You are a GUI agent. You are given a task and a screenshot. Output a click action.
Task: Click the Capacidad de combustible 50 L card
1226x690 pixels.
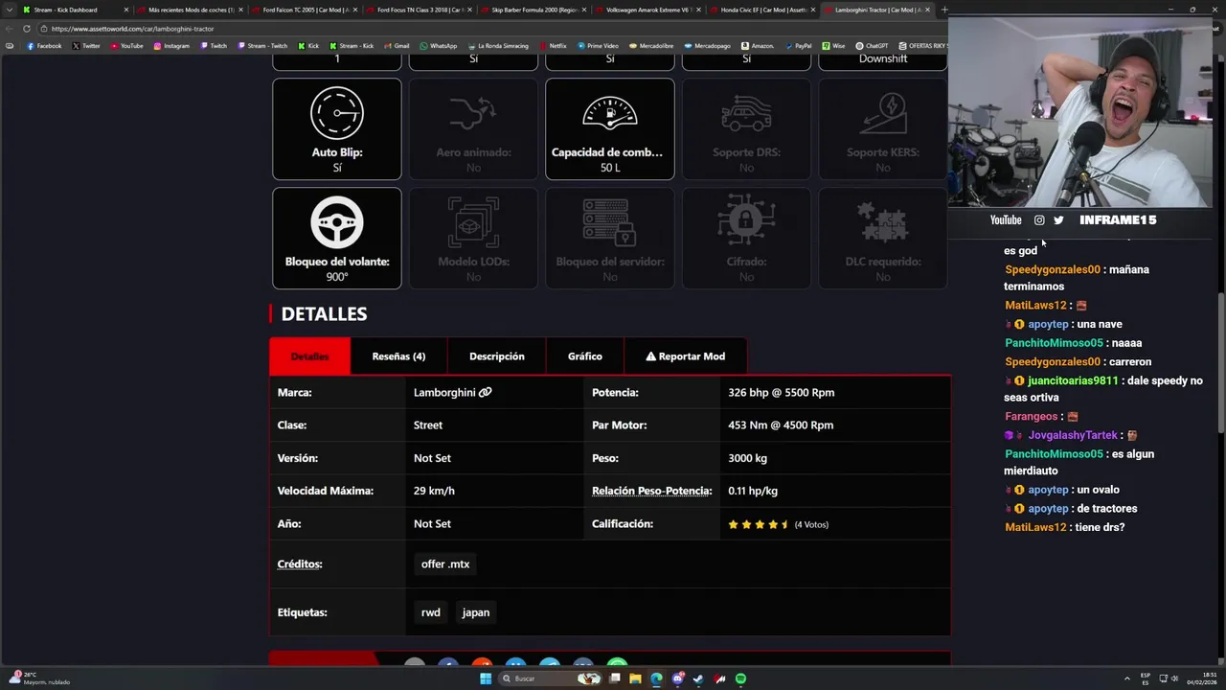click(x=610, y=129)
